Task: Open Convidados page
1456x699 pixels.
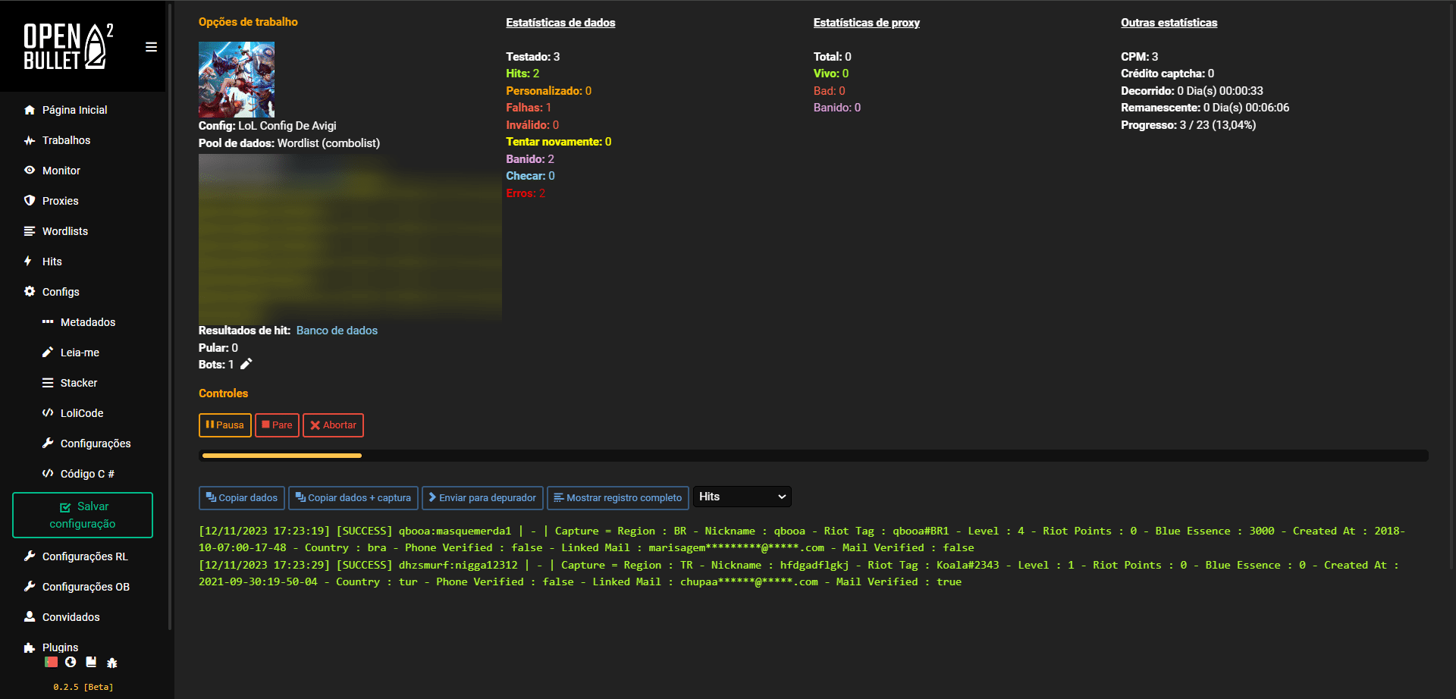Action: [x=71, y=617]
